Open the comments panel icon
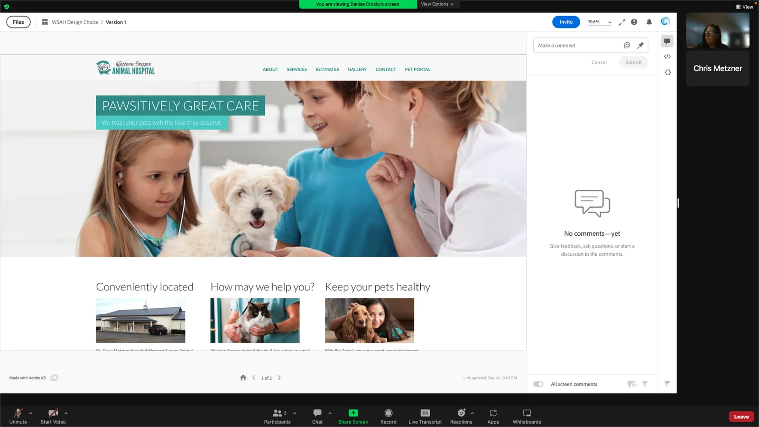The height and width of the screenshot is (427, 759). [x=667, y=41]
